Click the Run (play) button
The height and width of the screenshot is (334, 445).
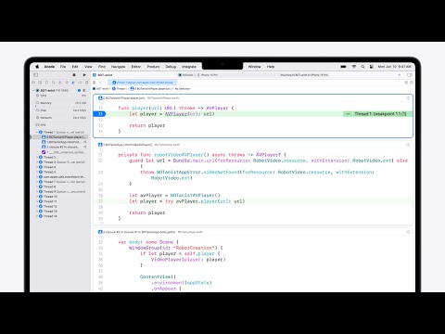coord(84,75)
